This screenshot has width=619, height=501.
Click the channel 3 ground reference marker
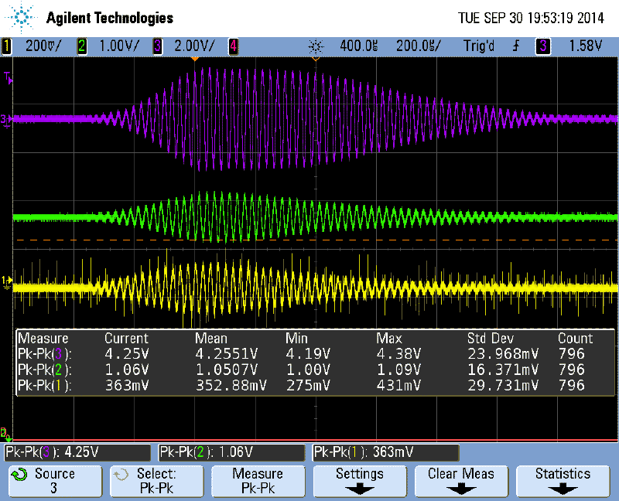pyautogui.click(x=8, y=120)
